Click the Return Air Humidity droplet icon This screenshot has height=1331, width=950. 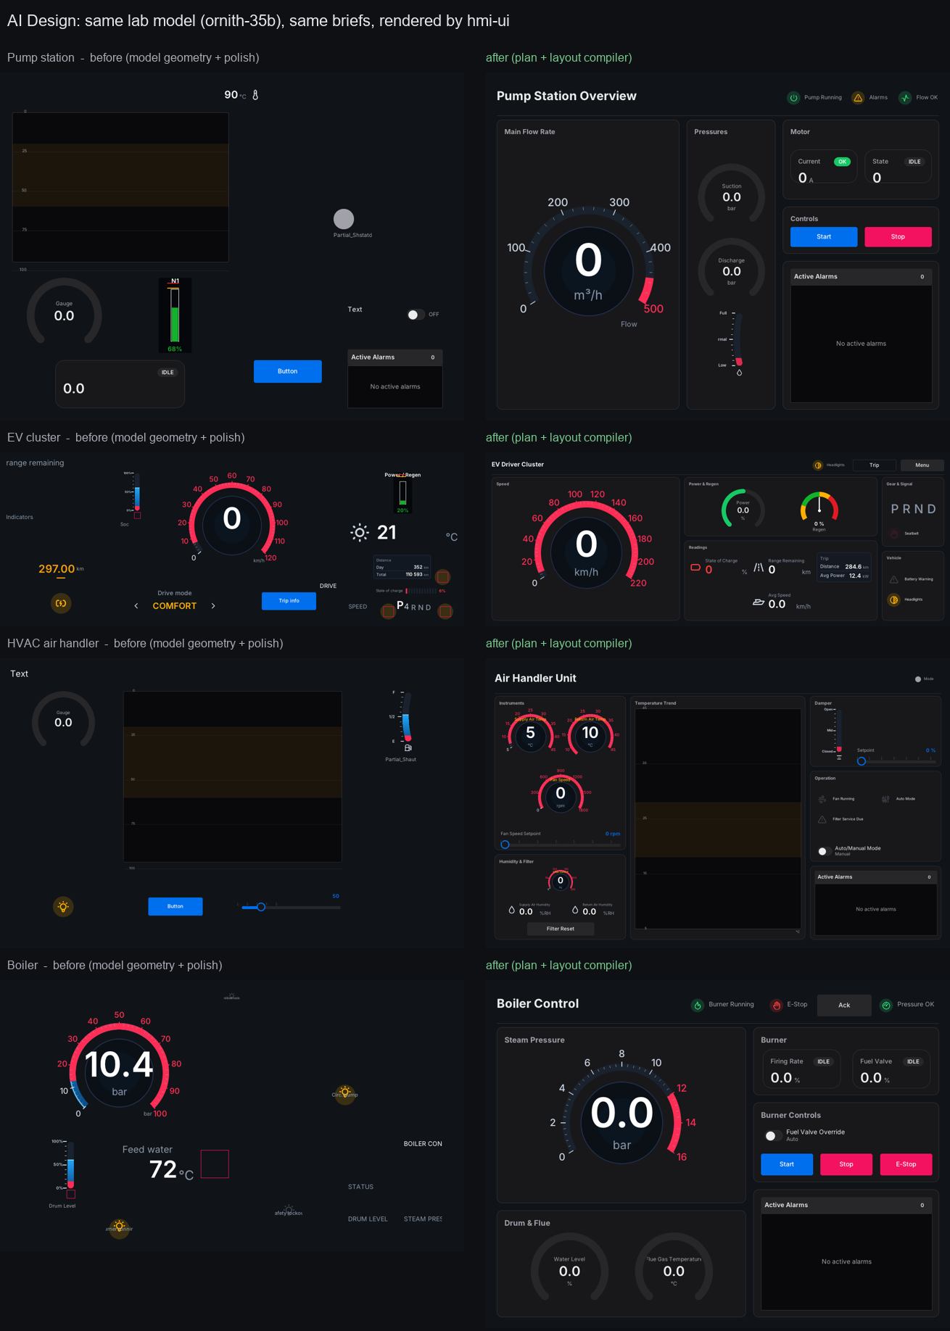[575, 910]
